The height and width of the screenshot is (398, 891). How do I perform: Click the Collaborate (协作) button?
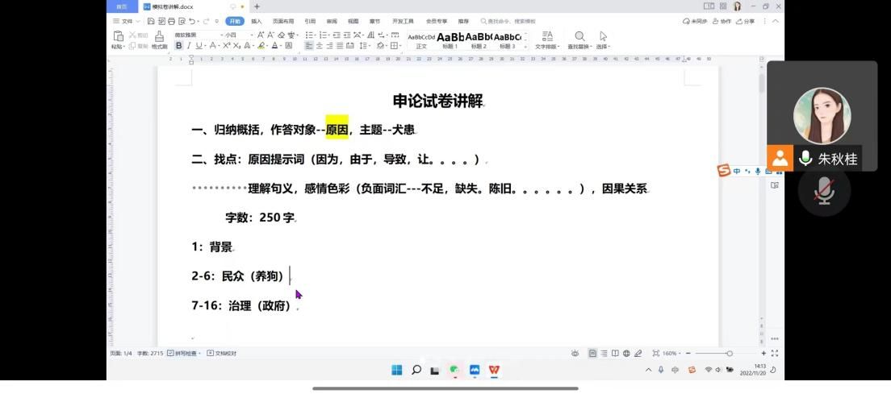tap(722, 21)
